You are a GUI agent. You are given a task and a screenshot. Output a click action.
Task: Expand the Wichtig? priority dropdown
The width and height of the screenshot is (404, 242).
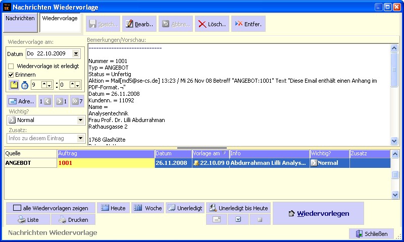coord(80,120)
